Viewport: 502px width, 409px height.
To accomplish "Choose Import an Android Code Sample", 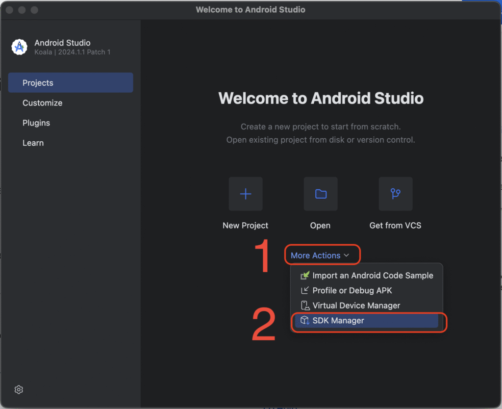I will point(367,276).
